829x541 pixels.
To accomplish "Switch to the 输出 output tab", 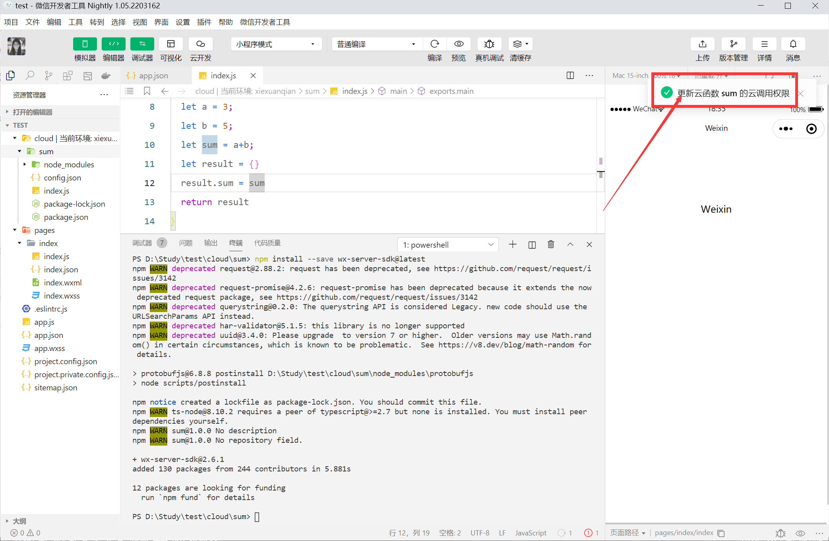I will tap(211, 243).
